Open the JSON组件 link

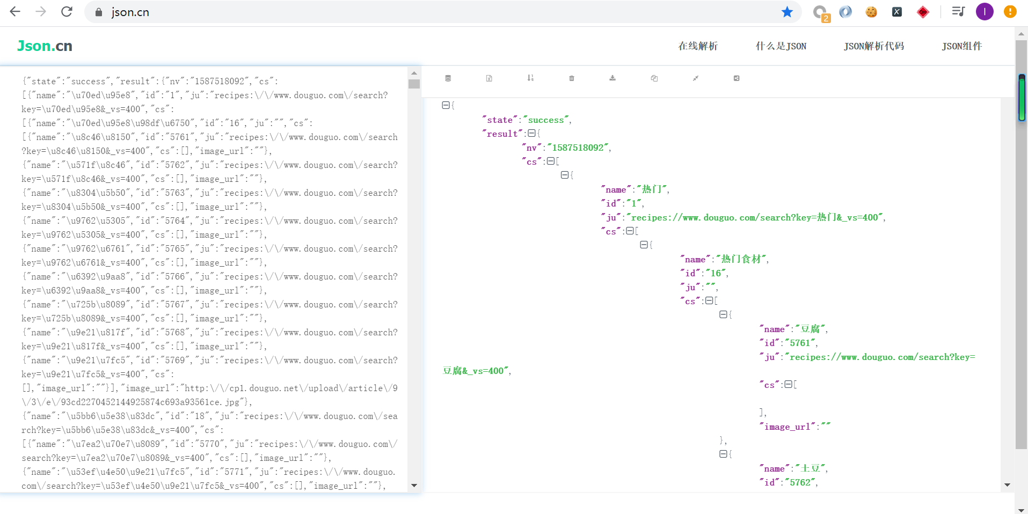(961, 46)
